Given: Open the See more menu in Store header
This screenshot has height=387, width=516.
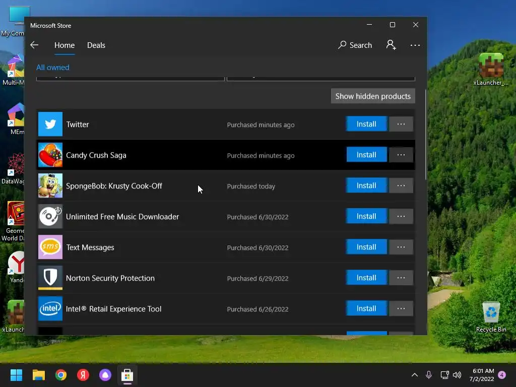Looking at the screenshot, I should click(415, 45).
